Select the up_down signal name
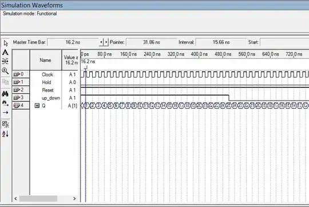Screen dimensions: 309x207 [51, 98]
